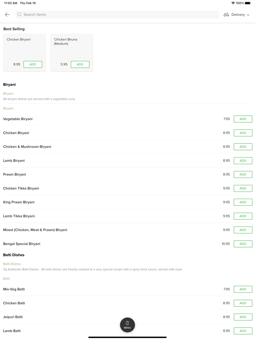Tap the Wi-Fi status icon

pos(233,3)
